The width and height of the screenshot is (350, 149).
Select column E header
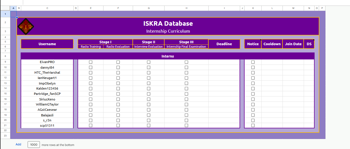tap(91, 8)
